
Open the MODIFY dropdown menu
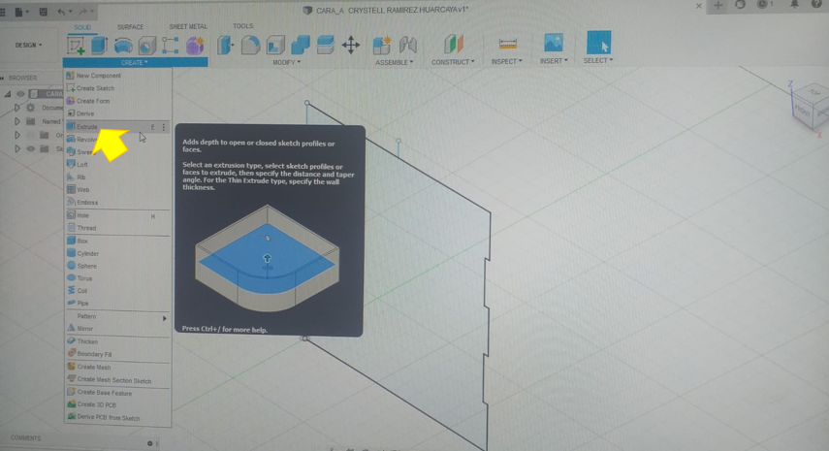point(287,62)
